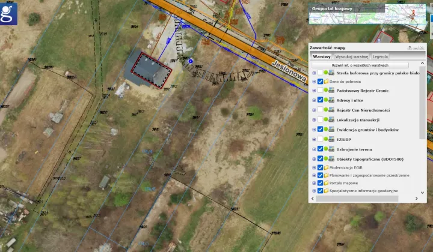This screenshot has width=433, height=252.
Task: Click horizontal scroll-right arrow in layer panel
Action: point(416,198)
